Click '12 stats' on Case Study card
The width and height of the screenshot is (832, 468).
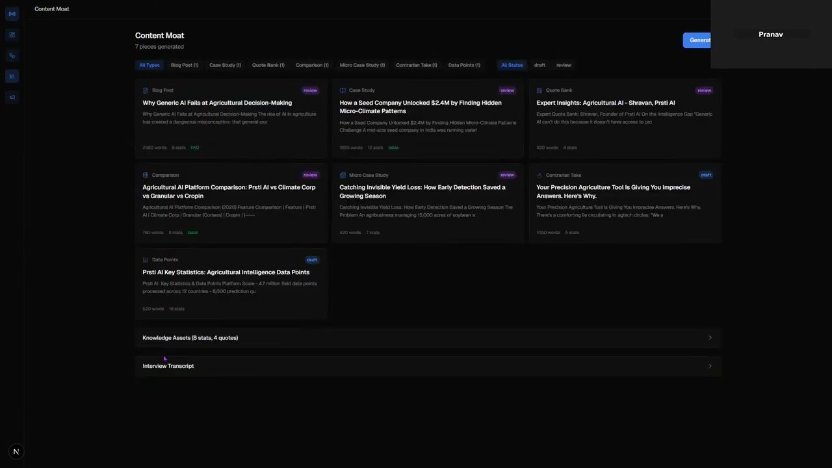pos(375,148)
